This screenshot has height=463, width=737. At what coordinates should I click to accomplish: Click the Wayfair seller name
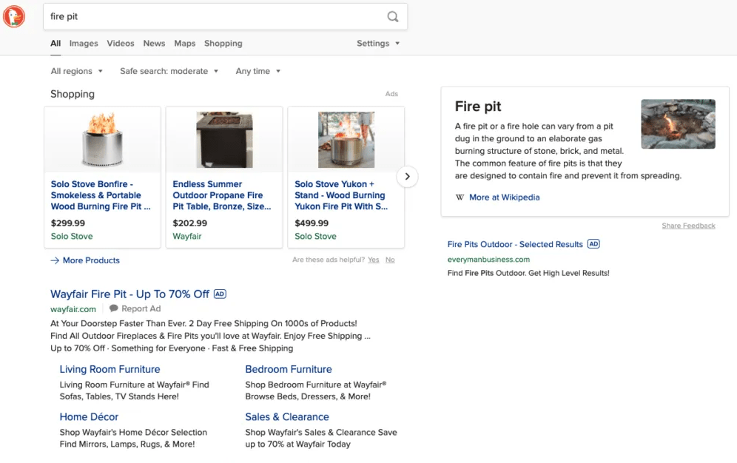(187, 236)
